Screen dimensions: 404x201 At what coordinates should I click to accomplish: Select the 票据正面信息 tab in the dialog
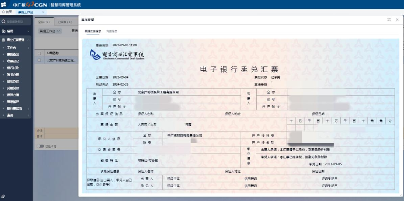click(93, 31)
